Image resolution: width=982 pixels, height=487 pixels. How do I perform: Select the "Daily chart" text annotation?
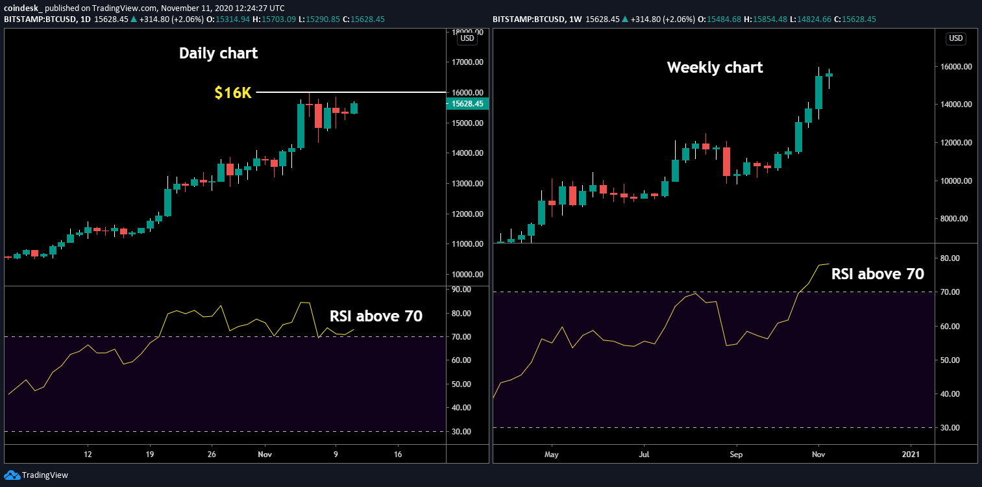[218, 53]
